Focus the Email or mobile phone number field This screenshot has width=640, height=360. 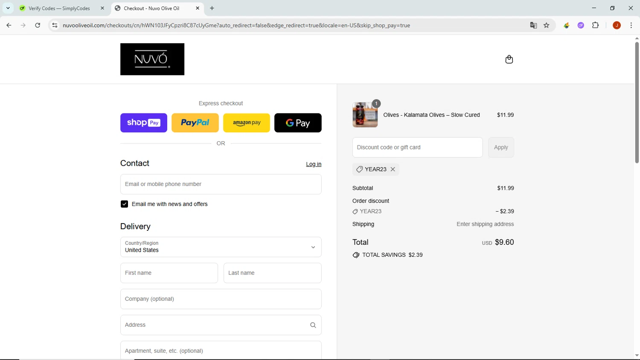[x=221, y=184]
